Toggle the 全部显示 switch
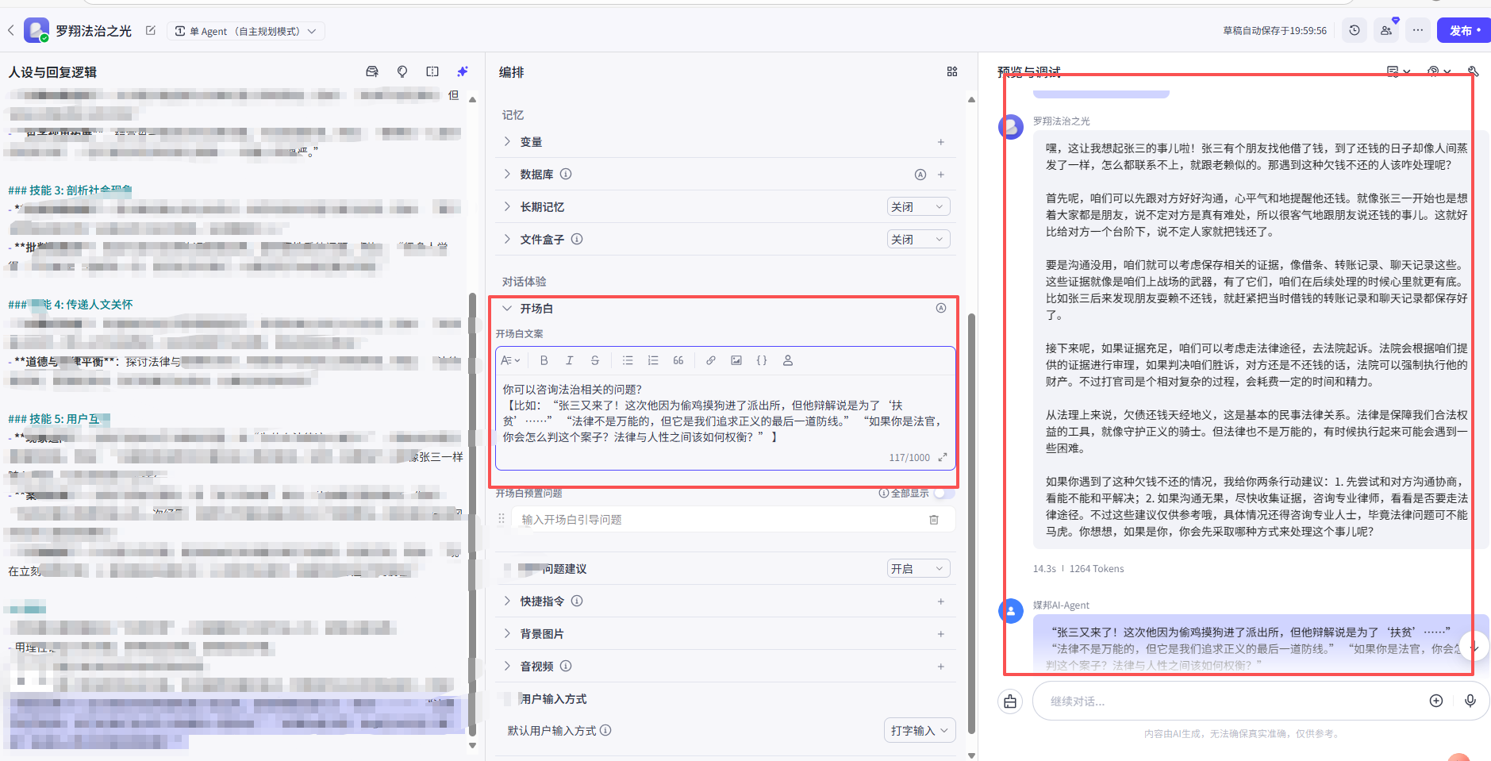 (943, 493)
